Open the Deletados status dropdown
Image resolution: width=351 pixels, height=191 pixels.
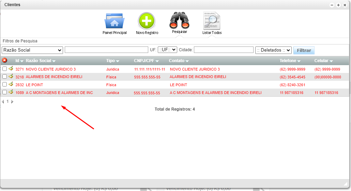coord(273,50)
